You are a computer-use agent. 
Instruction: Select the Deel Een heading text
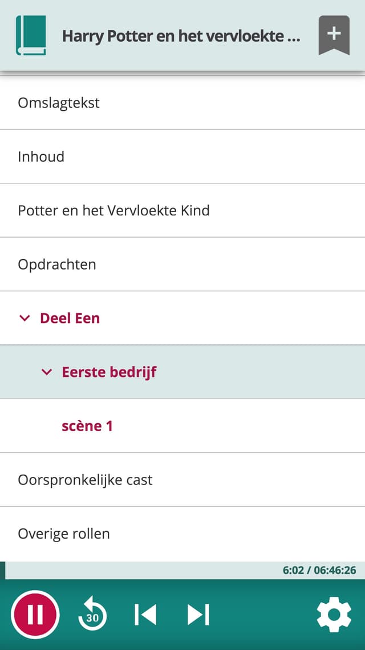(x=70, y=318)
